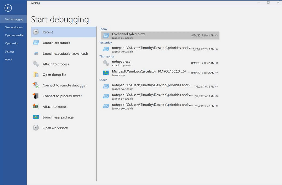The image size is (282, 185).
Task: Pin the notepad.exe Attach to process entry
Action: [x=217, y=63]
